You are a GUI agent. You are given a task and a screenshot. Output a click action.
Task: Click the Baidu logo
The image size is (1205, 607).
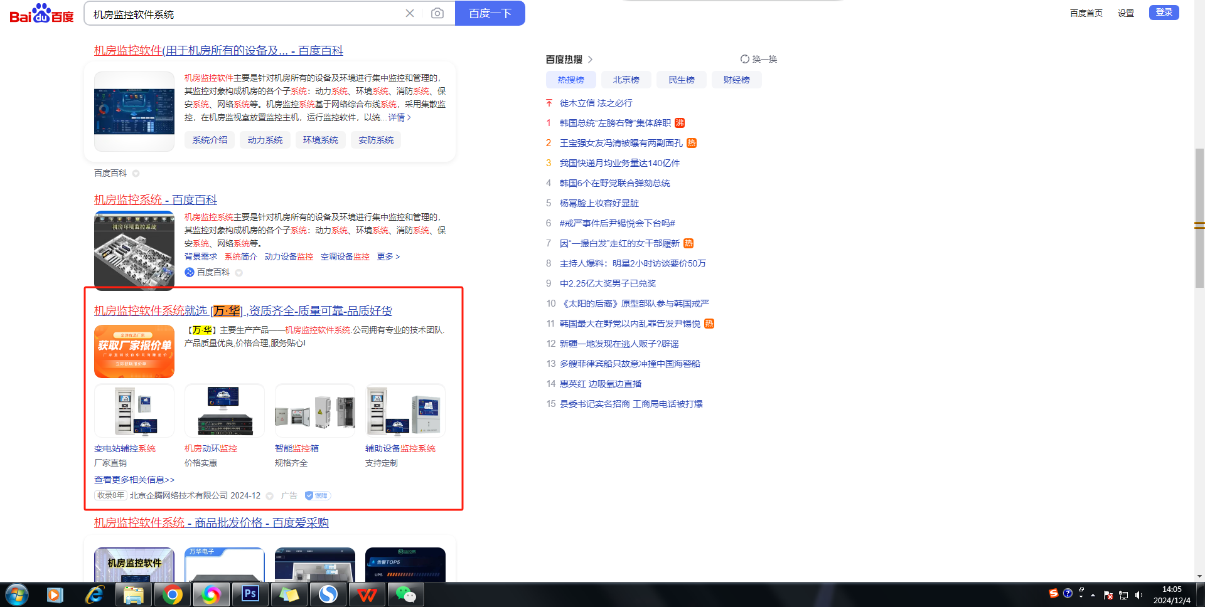[41, 14]
